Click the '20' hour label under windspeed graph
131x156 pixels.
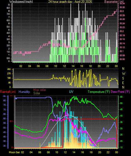coord(99,66)
